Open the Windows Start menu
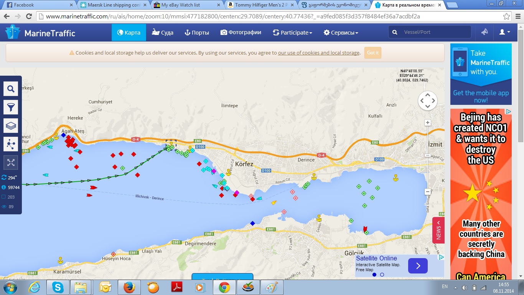This screenshot has height=295, width=524. click(10, 287)
